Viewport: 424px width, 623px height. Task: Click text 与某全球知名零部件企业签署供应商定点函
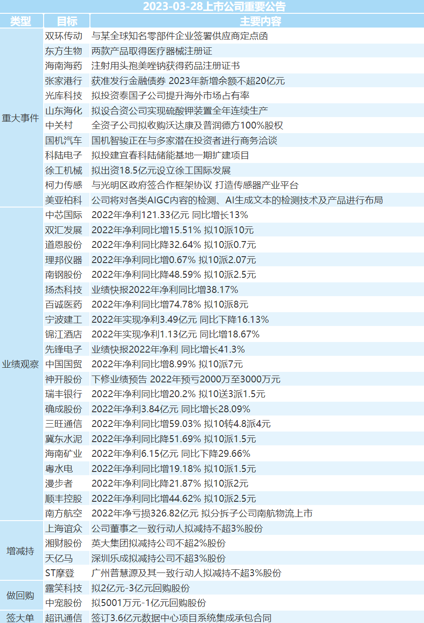tap(179, 36)
